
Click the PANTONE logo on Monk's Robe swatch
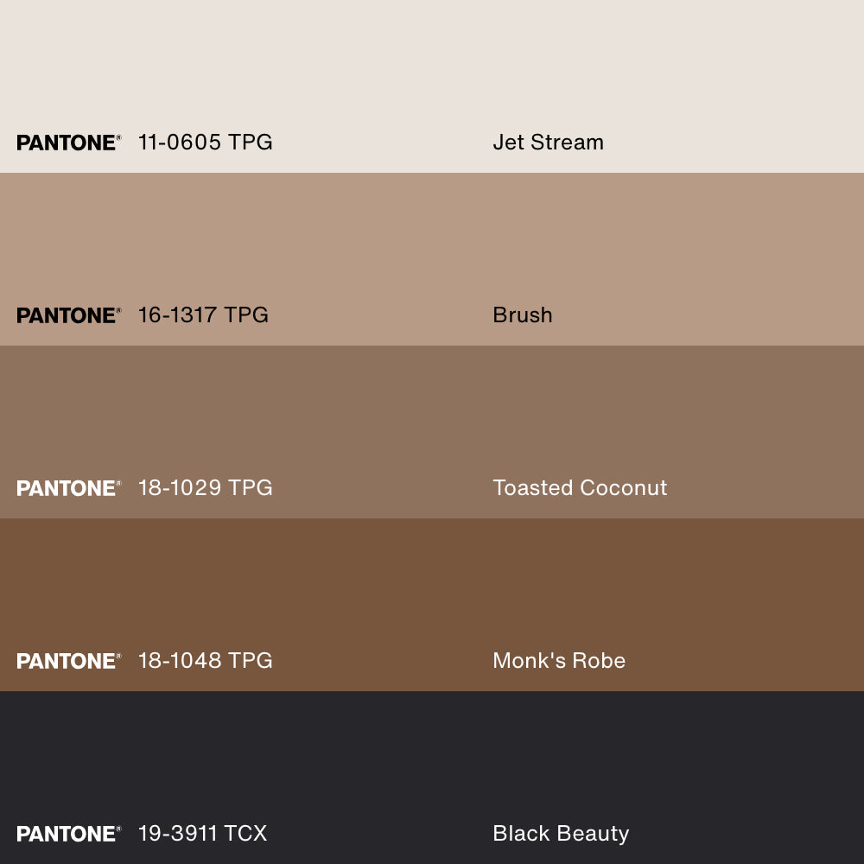tap(68, 661)
